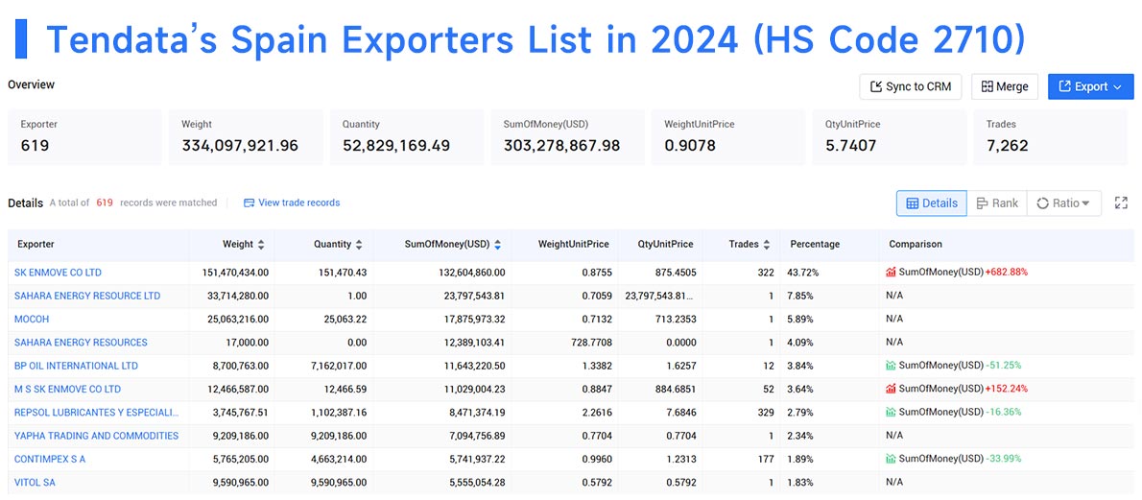1142x500 pixels.
Task: Open the Export dropdown button
Action: pyautogui.click(x=1090, y=86)
